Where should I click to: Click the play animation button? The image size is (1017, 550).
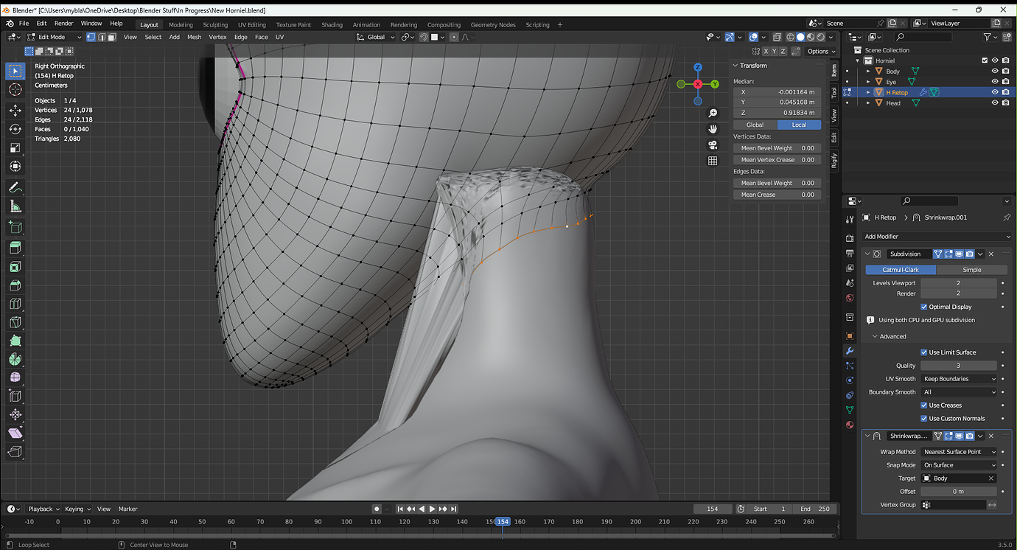coord(432,509)
